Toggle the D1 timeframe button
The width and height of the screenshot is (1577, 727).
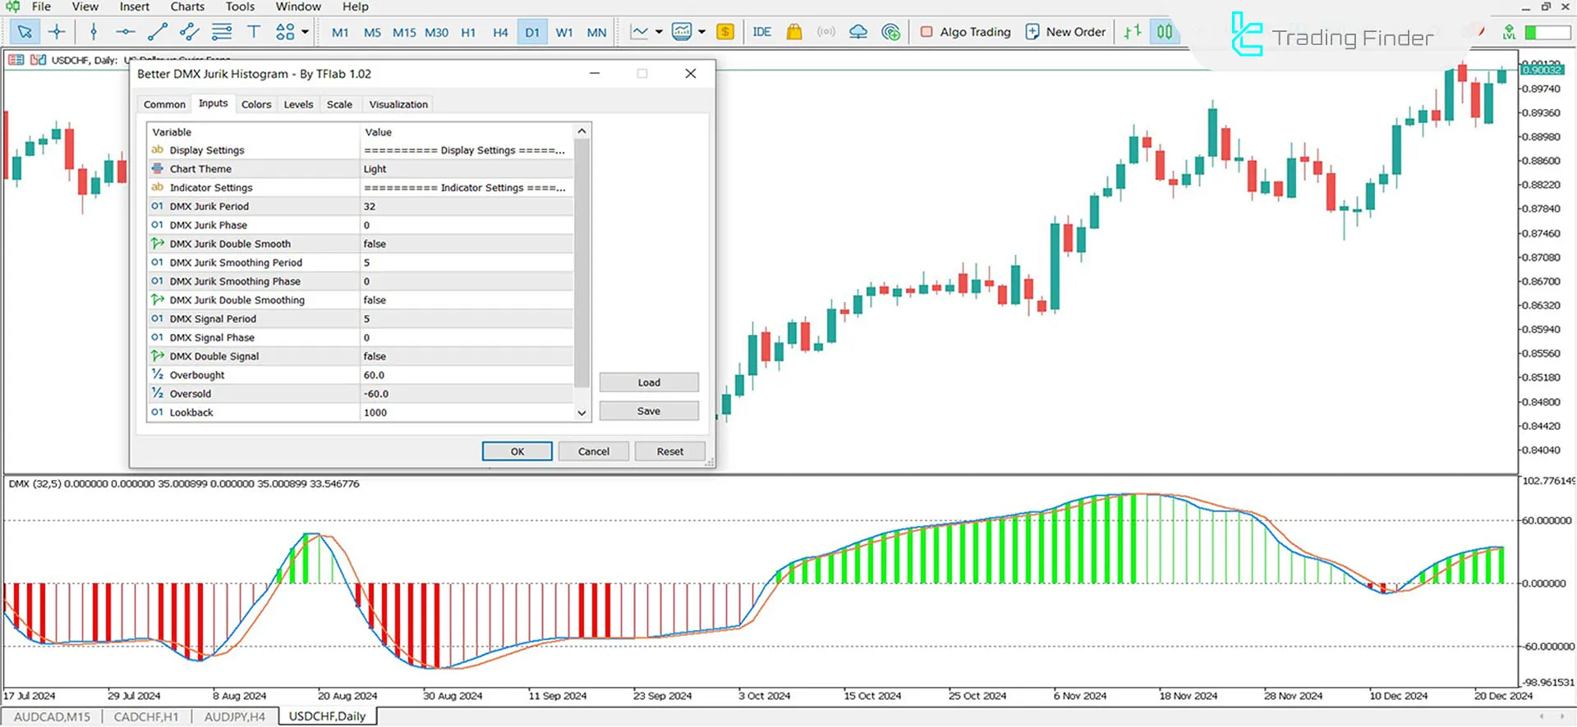click(x=532, y=33)
